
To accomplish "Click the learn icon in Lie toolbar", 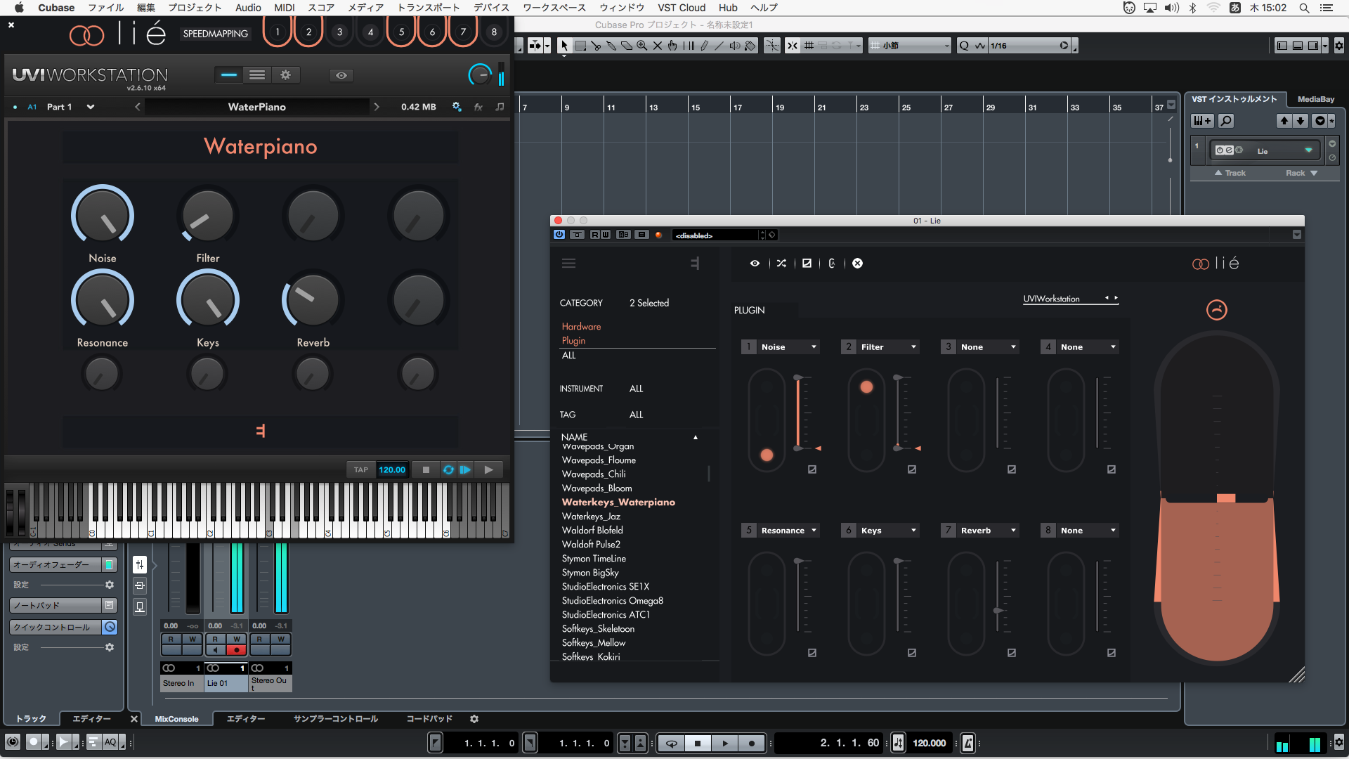I will tap(832, 264).
